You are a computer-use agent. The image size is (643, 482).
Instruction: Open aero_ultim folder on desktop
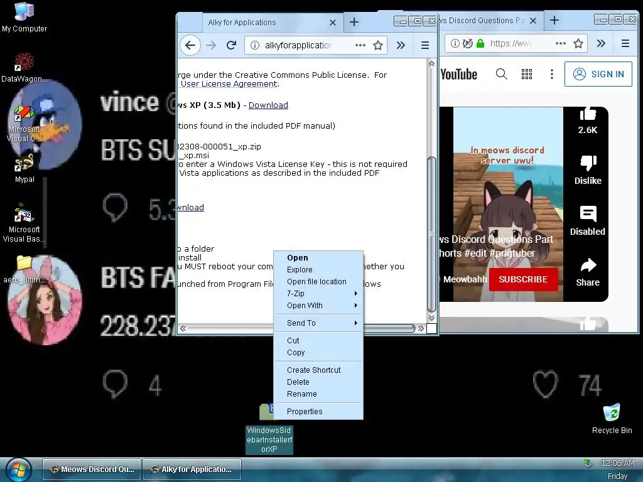[x=24, y=270]
